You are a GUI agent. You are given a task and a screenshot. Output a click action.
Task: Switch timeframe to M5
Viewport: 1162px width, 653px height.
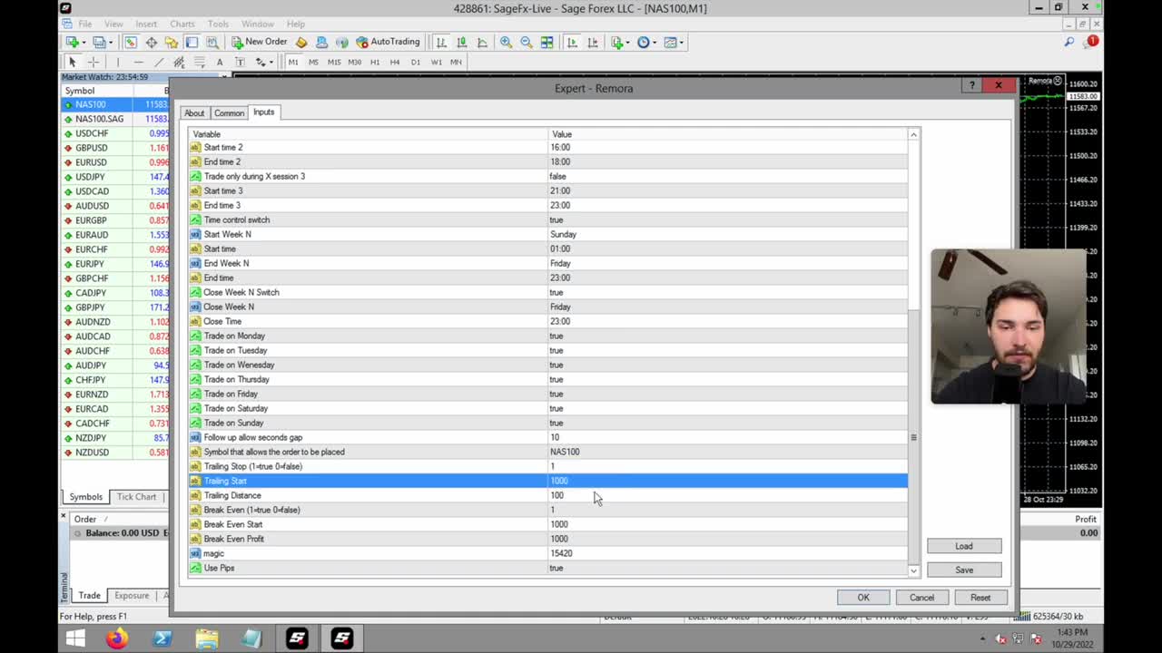[x=313, y=62]
